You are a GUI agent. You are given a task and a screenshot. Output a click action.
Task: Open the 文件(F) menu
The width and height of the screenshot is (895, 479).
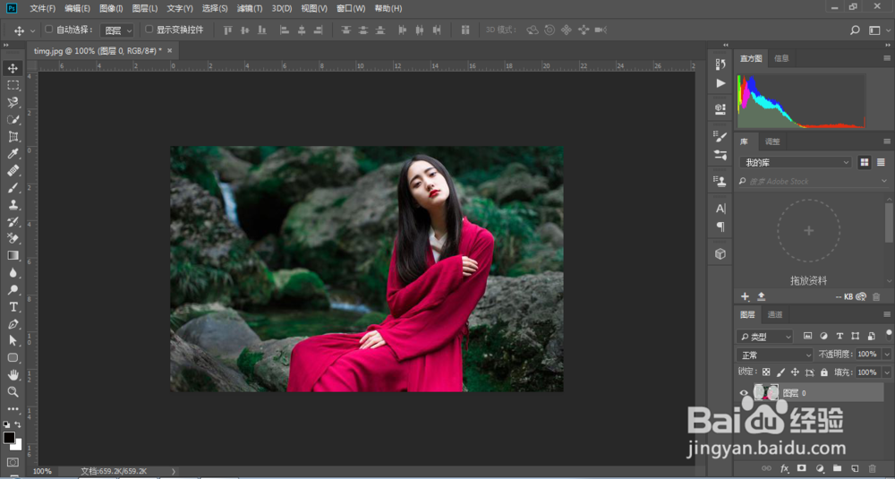click(43, 9)
